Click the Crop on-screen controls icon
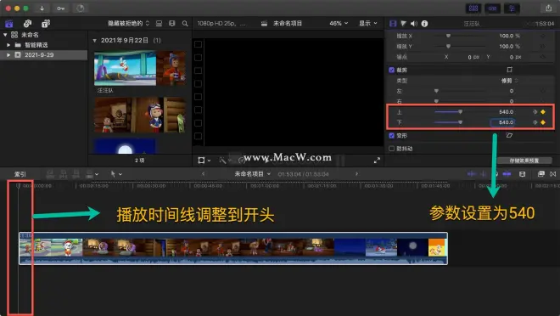 click(x=509, y=70)
